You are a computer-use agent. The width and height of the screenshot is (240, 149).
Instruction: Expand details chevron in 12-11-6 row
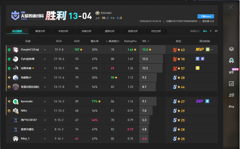coord(45,78)
